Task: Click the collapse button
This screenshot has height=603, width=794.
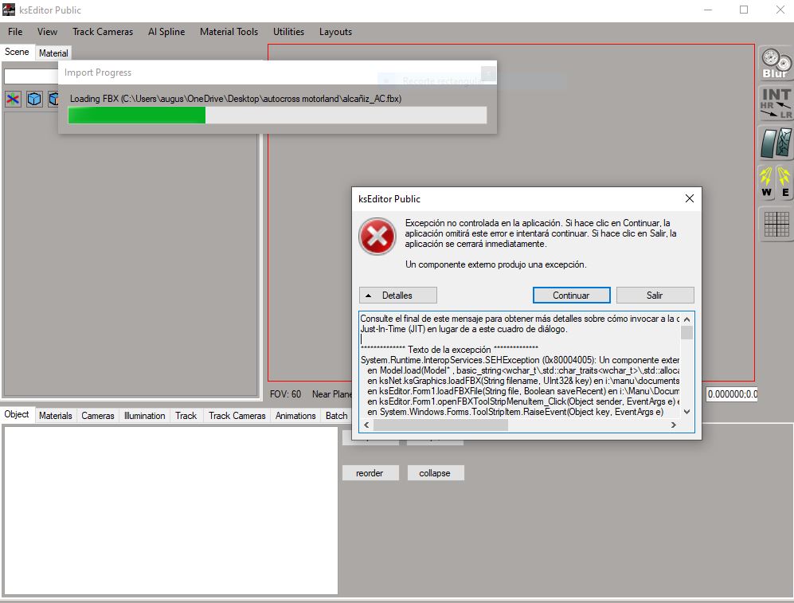Action: pyautogui.click(x=435, y=473)
